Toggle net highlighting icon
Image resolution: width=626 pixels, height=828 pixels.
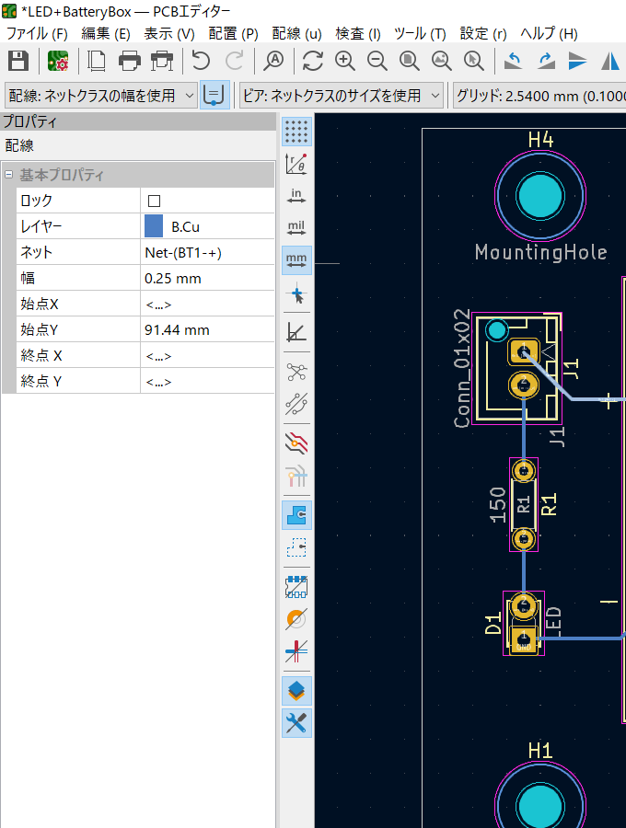pyautogui.click(x=296, y=476)
